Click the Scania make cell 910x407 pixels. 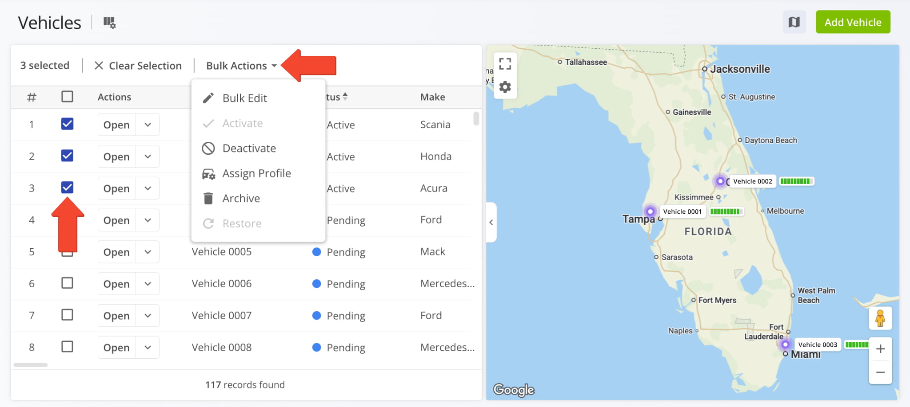point(435,125)
